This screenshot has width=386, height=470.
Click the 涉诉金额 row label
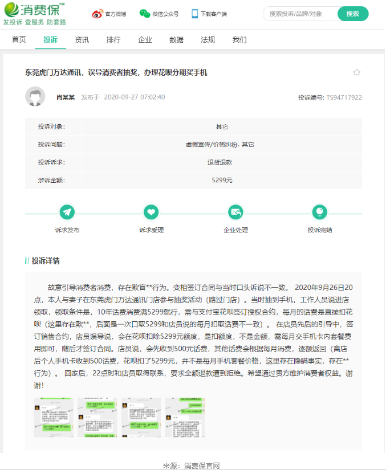click(x=51, y=180)
